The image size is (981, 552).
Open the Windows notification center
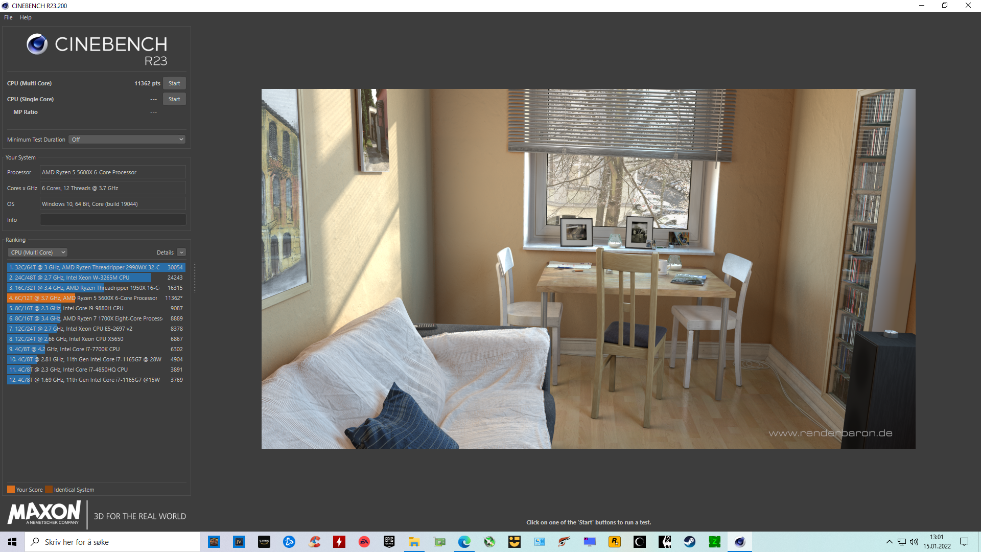click(964, 542)
